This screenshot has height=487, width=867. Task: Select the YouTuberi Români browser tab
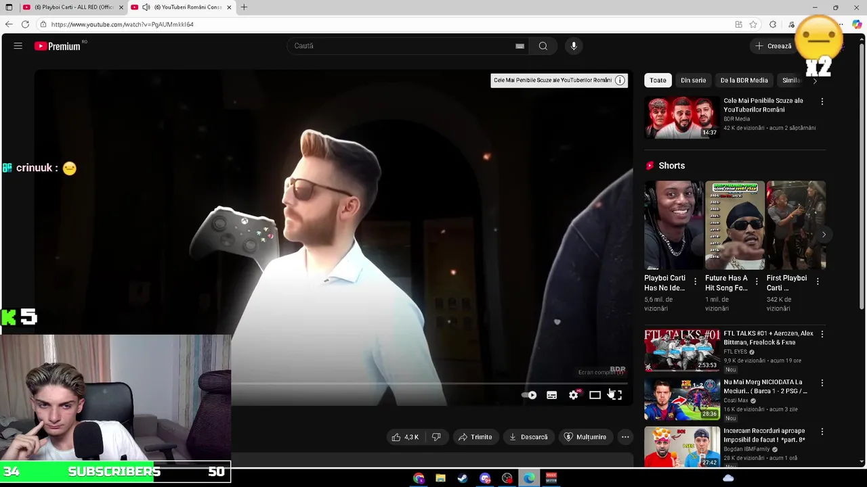tap(182, 7)
